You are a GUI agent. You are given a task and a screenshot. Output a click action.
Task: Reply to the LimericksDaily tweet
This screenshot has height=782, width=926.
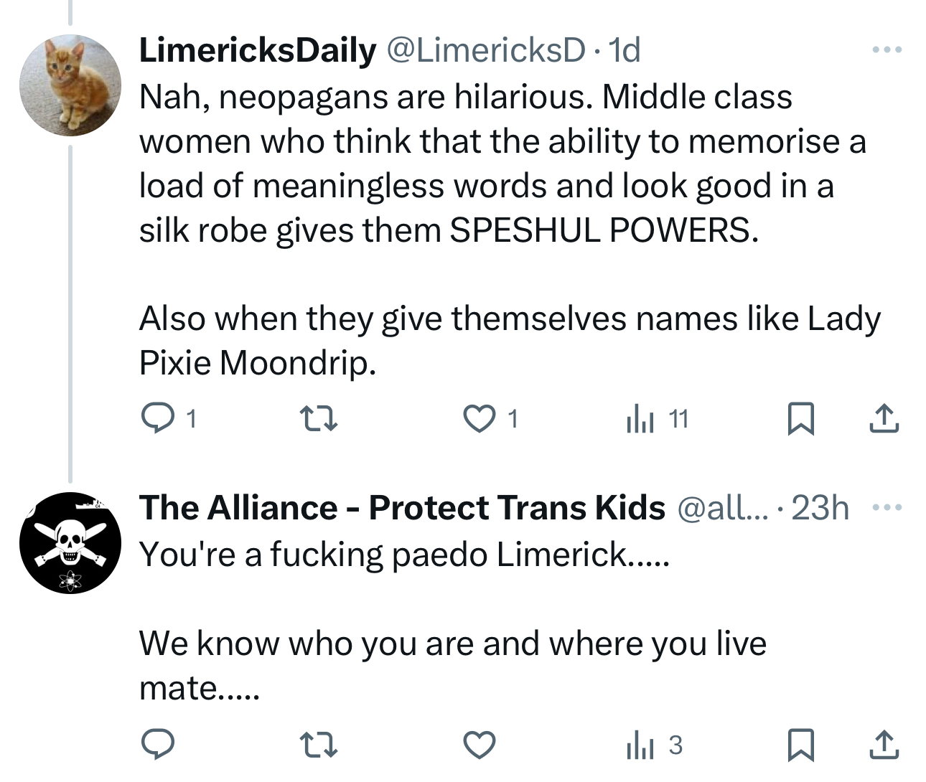[158, 418]
